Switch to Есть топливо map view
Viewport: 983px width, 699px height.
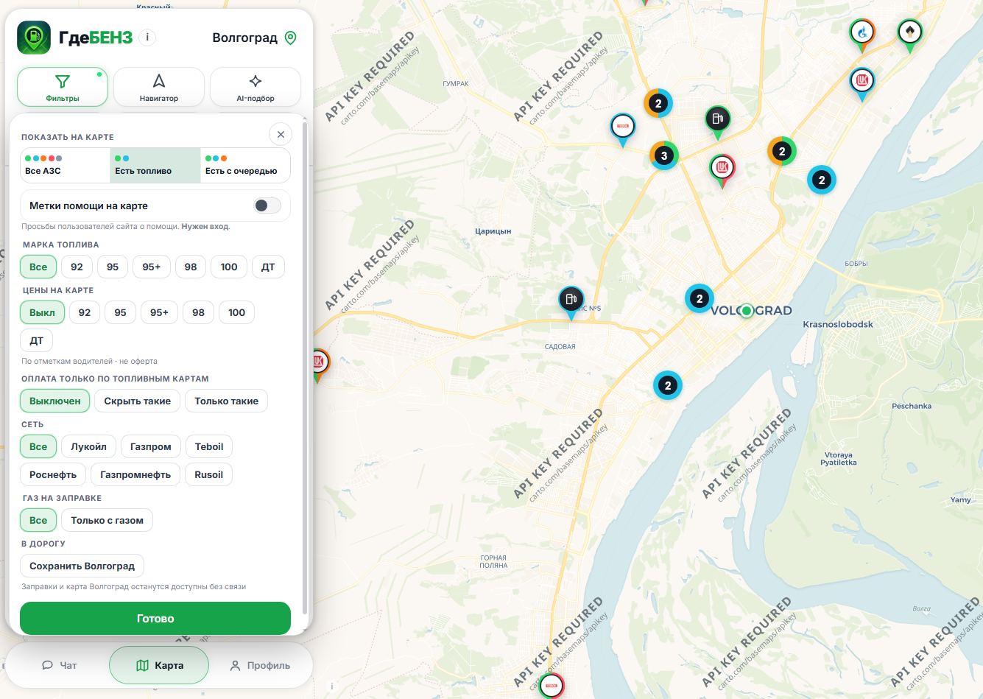(x=155, y=166)
